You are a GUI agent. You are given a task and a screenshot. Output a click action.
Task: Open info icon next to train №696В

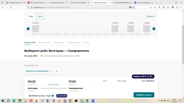[53, 96]
